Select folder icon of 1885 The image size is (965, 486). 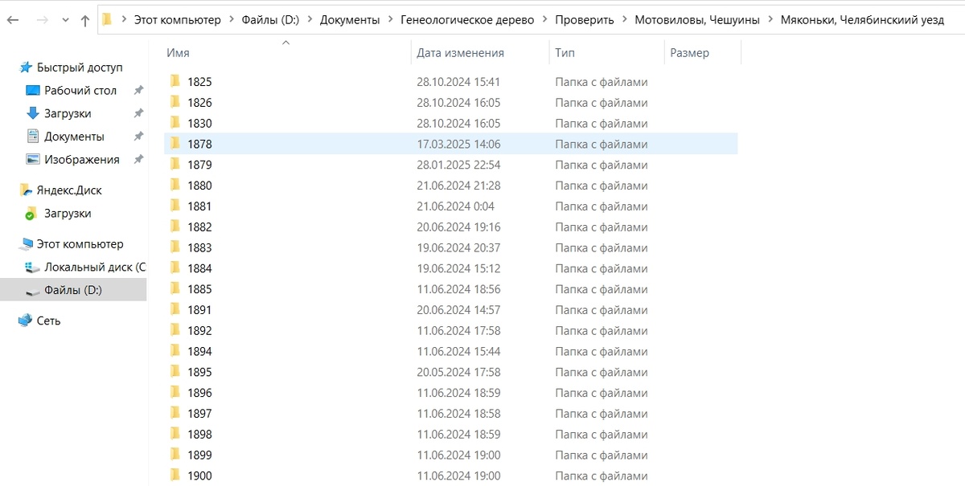click(175, 289)
